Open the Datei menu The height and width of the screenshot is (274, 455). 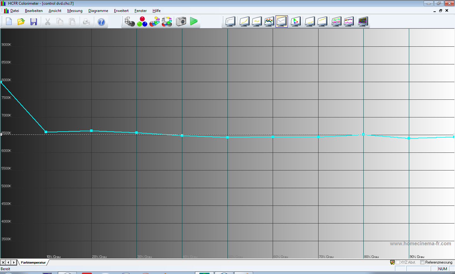pyautogui.click(x=15, y=11)
